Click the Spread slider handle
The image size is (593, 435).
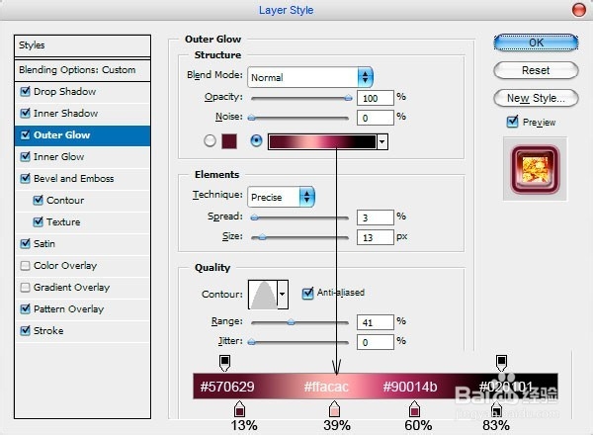255,217
